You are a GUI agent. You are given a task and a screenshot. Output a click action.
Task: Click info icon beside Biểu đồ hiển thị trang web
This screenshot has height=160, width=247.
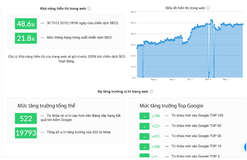click(208, 8)
